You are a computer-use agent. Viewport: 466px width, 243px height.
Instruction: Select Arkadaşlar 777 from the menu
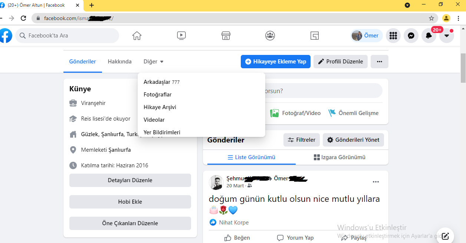(x=201, y=82)
